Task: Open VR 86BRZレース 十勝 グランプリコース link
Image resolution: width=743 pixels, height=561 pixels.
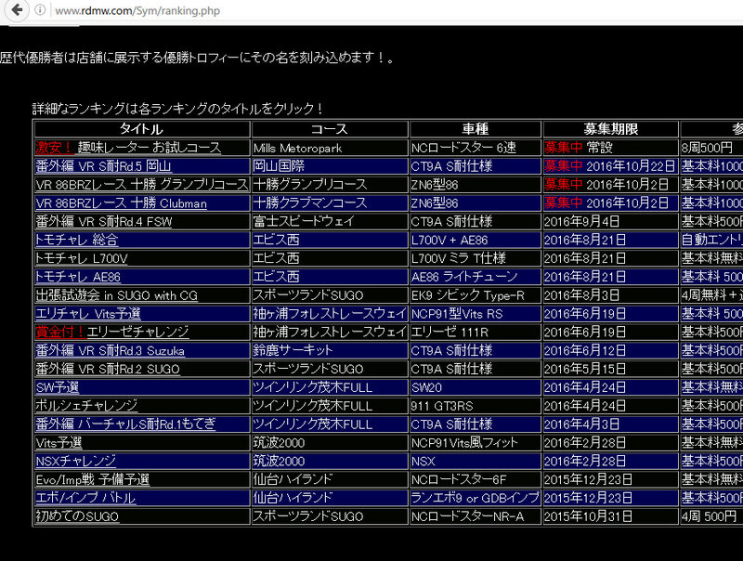Action: point(141,184)
